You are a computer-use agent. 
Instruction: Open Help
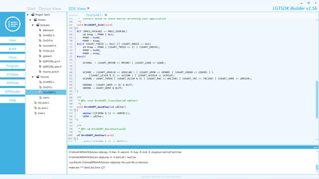pos(12,100)
